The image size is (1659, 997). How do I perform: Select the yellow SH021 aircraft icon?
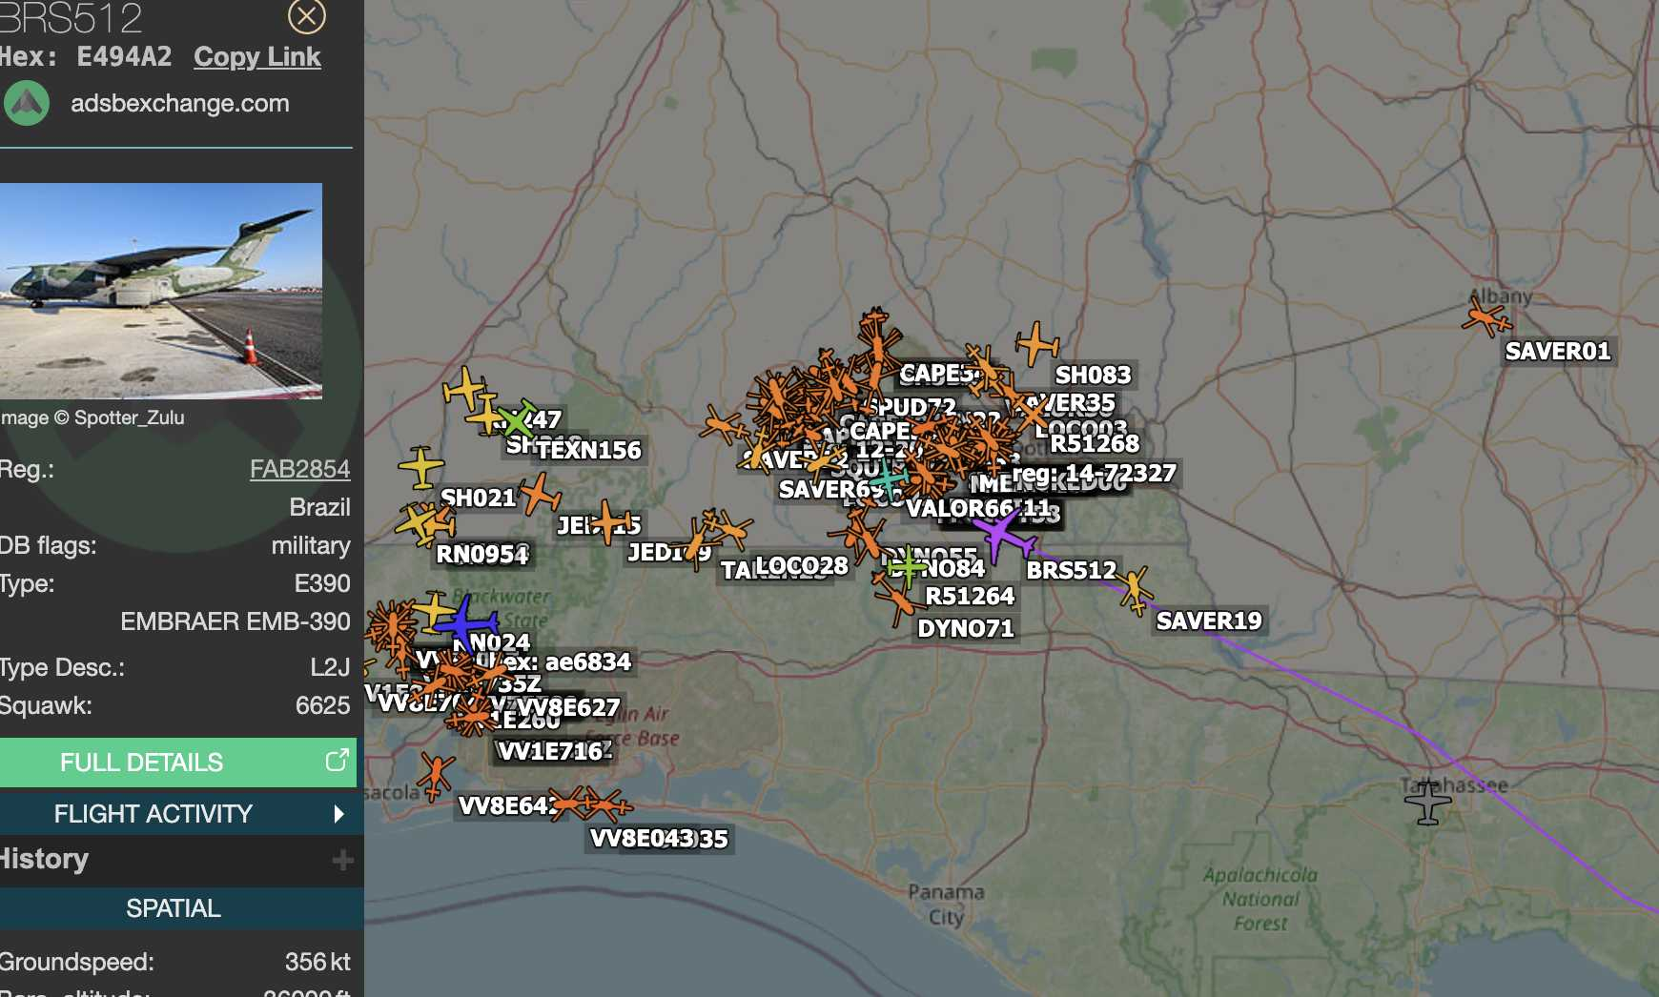(421, 467)
